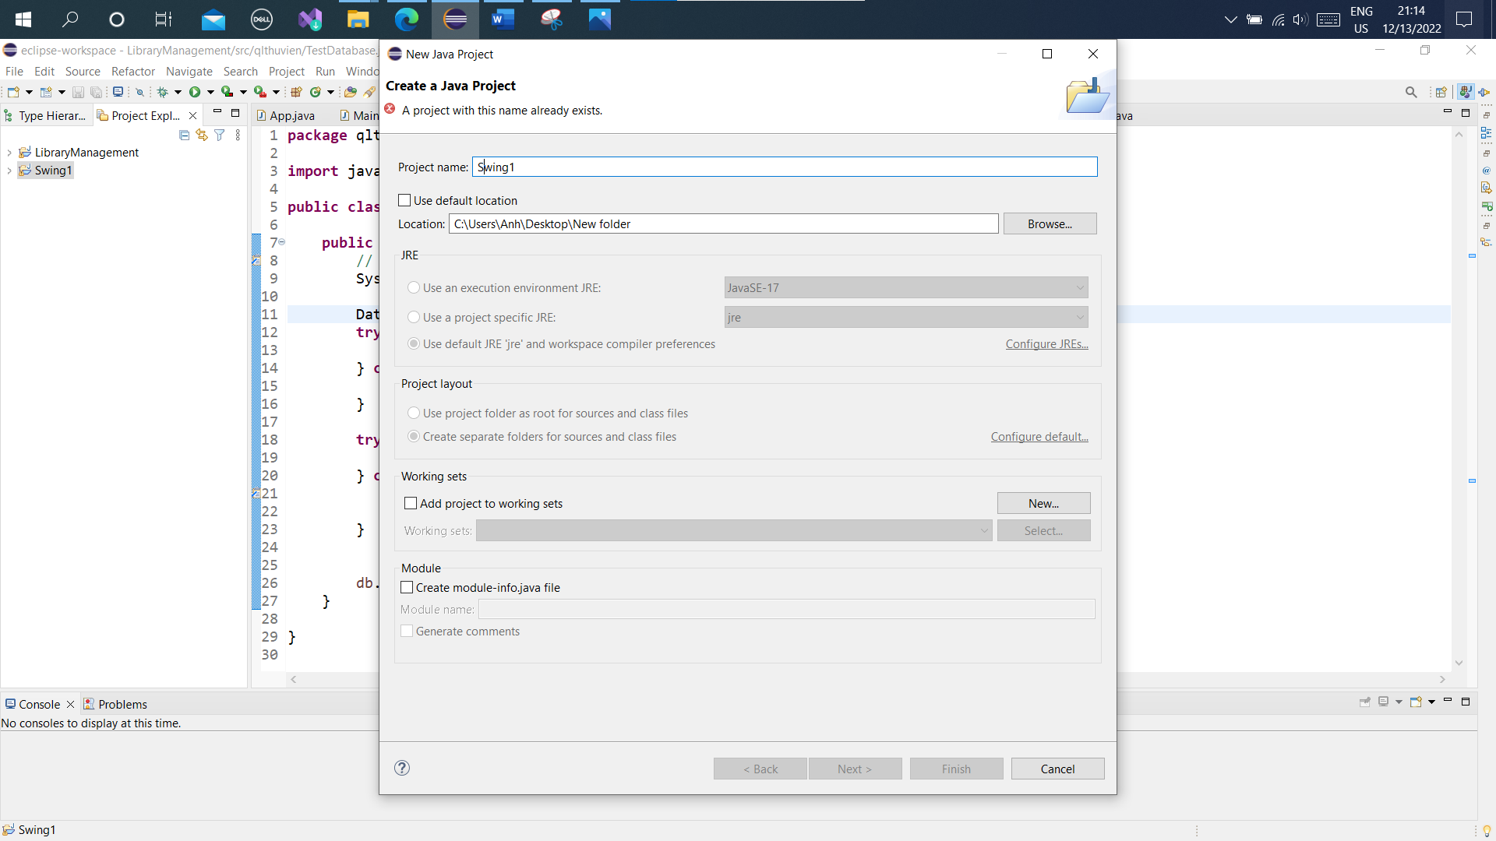This screenshot has height=841, width=1496.
Task: Toggle Create module-info.java file checkbox
Action: pyautogui.click(x=408, y=587)
